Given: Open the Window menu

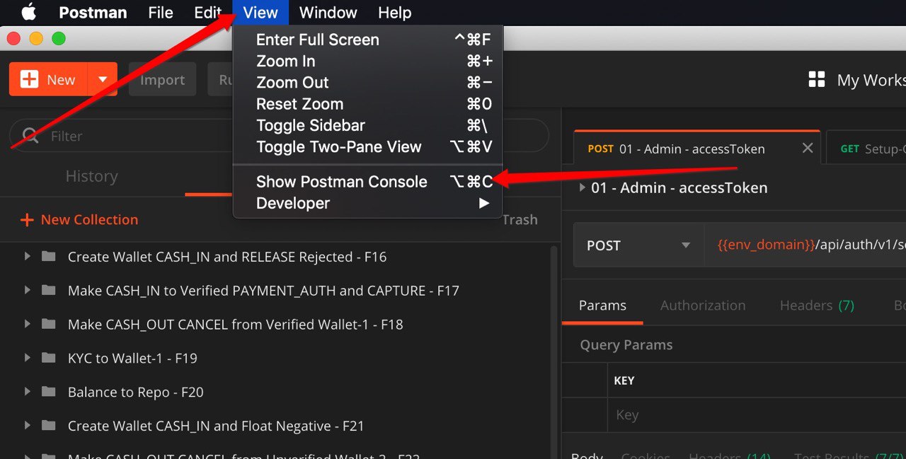Looking at the screenshot, I should 328,13.
